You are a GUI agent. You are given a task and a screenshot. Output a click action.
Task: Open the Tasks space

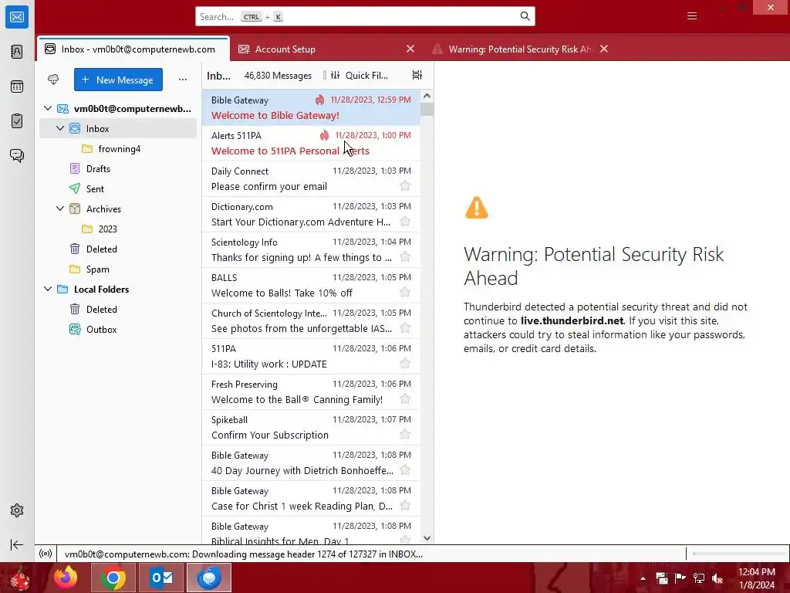pyautogui.click(x=17, y=121)
